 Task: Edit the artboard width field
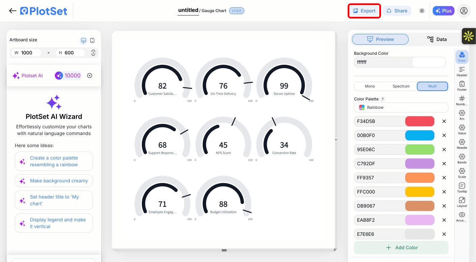pyautogui.click(x=26, y=53)
